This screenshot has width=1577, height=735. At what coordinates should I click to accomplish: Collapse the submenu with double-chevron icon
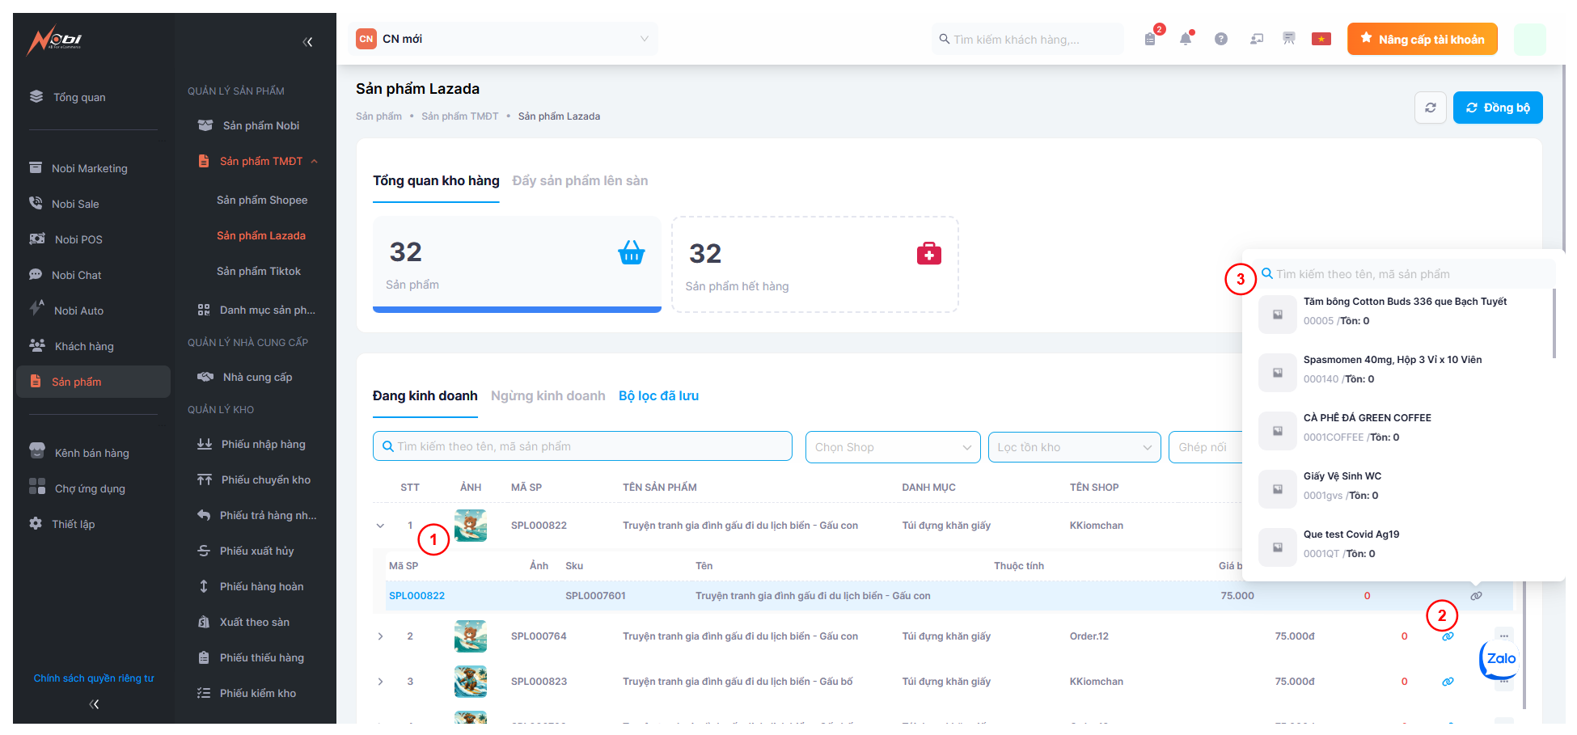click(x=307, y=42)
